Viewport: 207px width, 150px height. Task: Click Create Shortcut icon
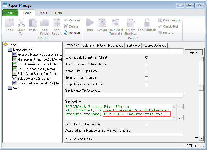click(x=130, y=23)
